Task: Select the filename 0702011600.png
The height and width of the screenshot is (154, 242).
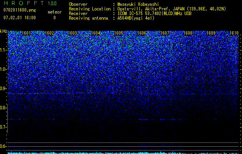Action: 20,10
